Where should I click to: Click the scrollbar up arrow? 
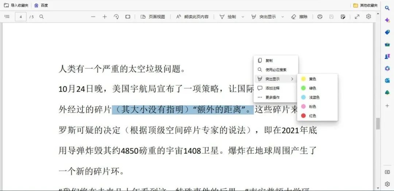[378, 13]
